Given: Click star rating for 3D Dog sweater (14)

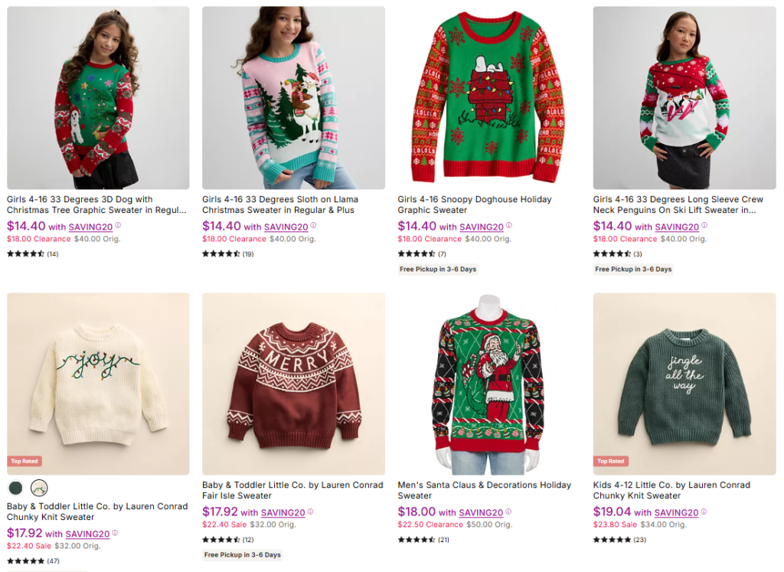Looking at the screenshot, I should click(x=26, y=253).
